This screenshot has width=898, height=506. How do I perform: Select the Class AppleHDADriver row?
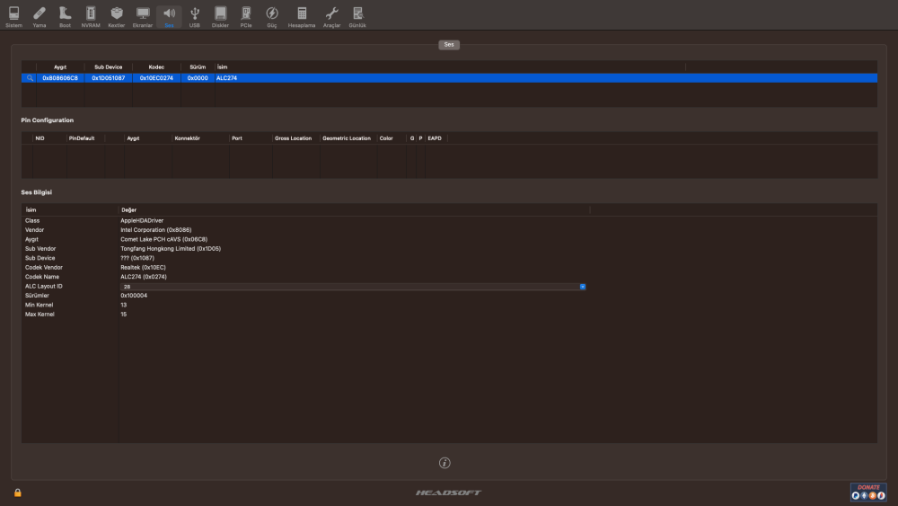(449, 220)
